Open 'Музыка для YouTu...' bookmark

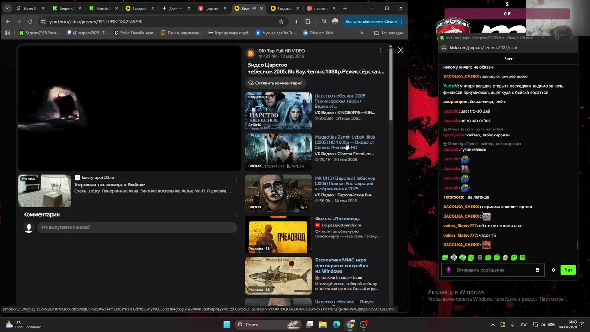276,33
